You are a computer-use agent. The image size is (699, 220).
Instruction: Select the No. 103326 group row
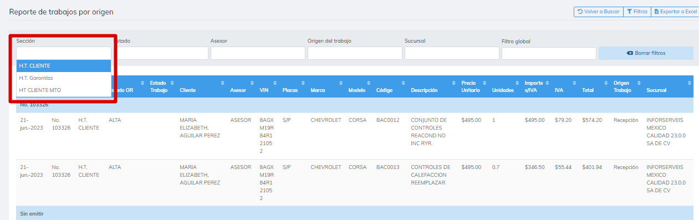point(355,104)
